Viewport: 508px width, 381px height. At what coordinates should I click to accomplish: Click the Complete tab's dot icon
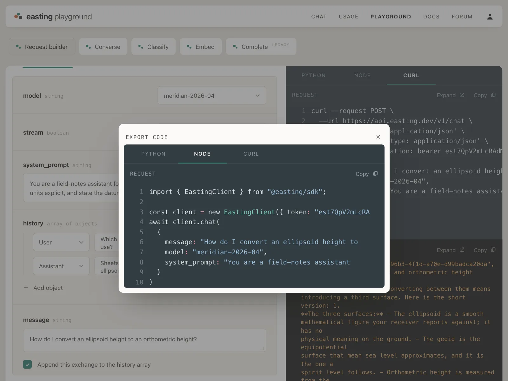[235, 47]
